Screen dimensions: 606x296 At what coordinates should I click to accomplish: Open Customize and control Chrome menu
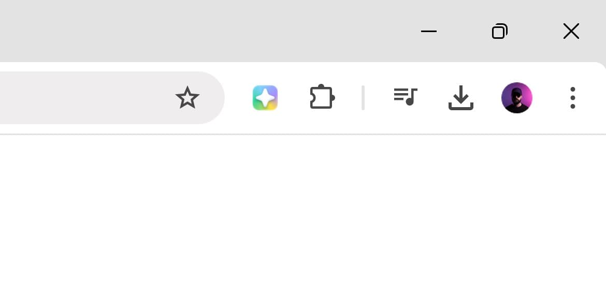point(573,98)
